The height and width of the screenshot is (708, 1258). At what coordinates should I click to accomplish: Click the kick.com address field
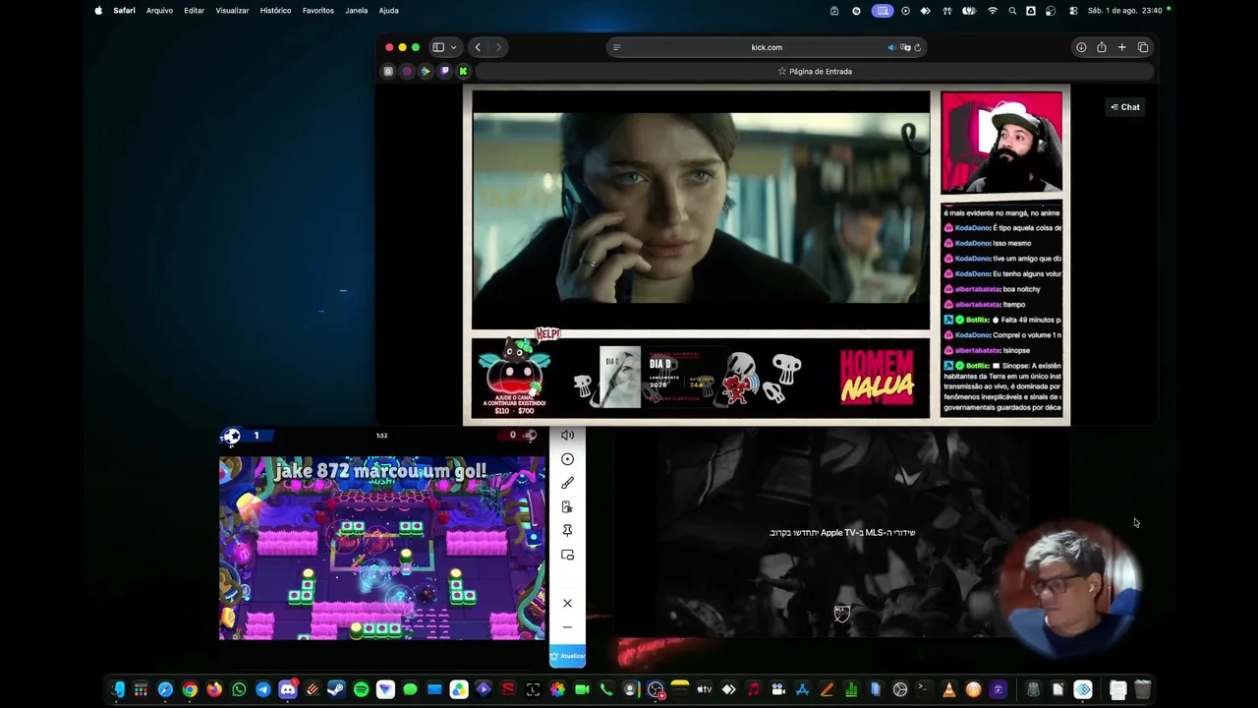tap(767, 47)
